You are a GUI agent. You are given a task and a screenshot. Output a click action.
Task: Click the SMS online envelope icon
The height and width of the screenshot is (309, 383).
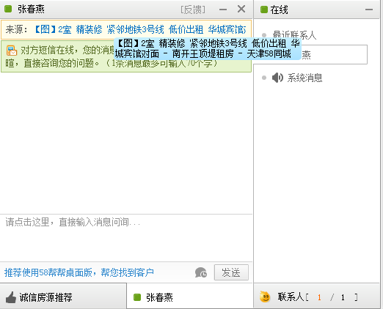[x=12, y=51]
